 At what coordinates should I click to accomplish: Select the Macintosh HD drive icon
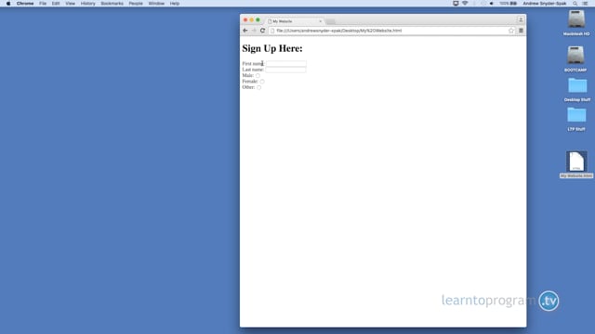tap(576, 19)
